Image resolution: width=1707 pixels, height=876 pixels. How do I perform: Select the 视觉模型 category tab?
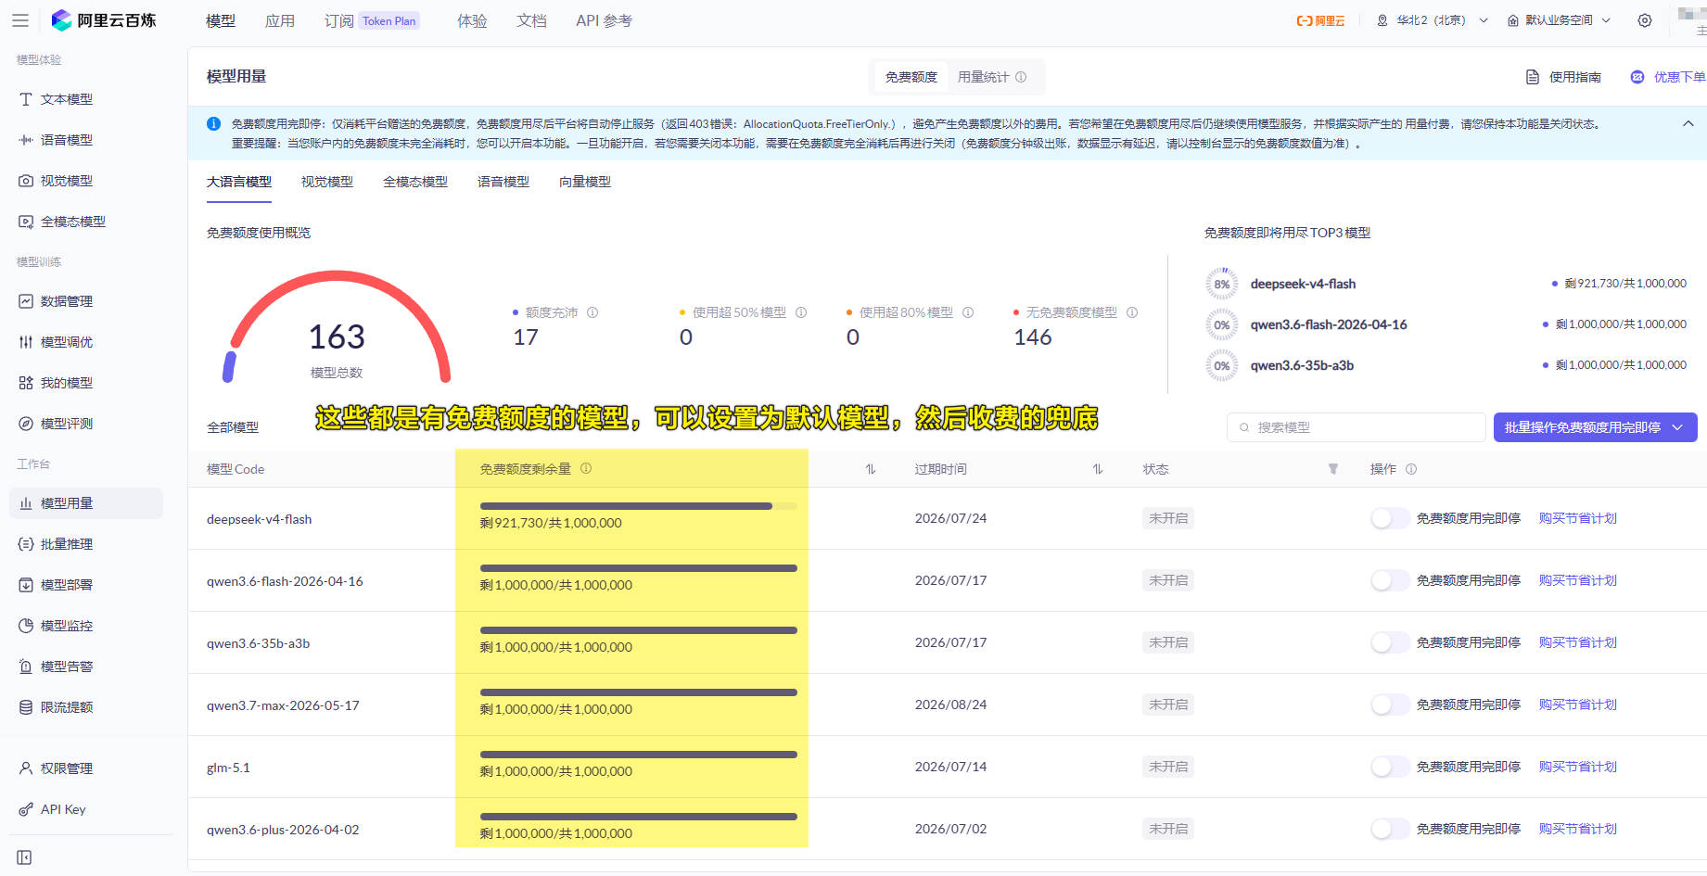pyautogui.click(x=327, y=182)
